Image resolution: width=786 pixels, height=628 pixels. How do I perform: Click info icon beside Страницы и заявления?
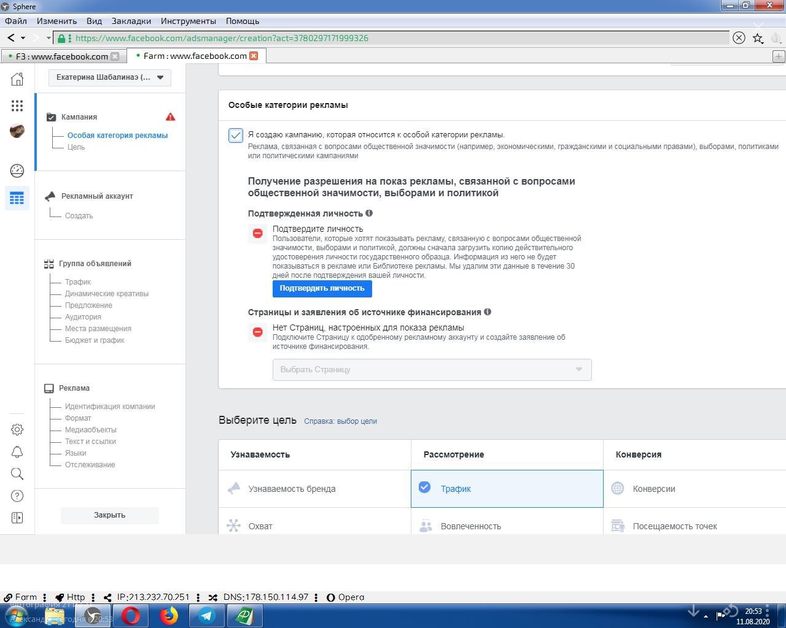click(x=488, y=312)
